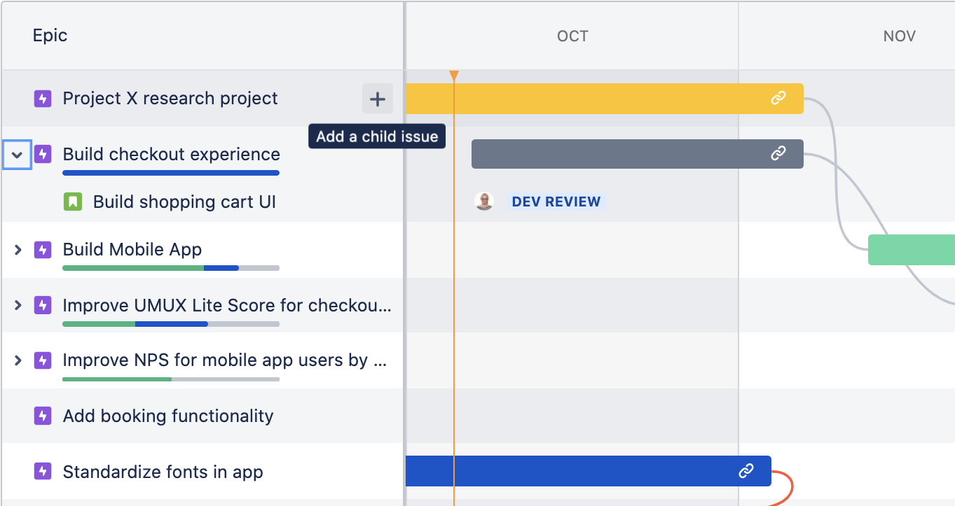Click the OCT column header

(572, 36)
